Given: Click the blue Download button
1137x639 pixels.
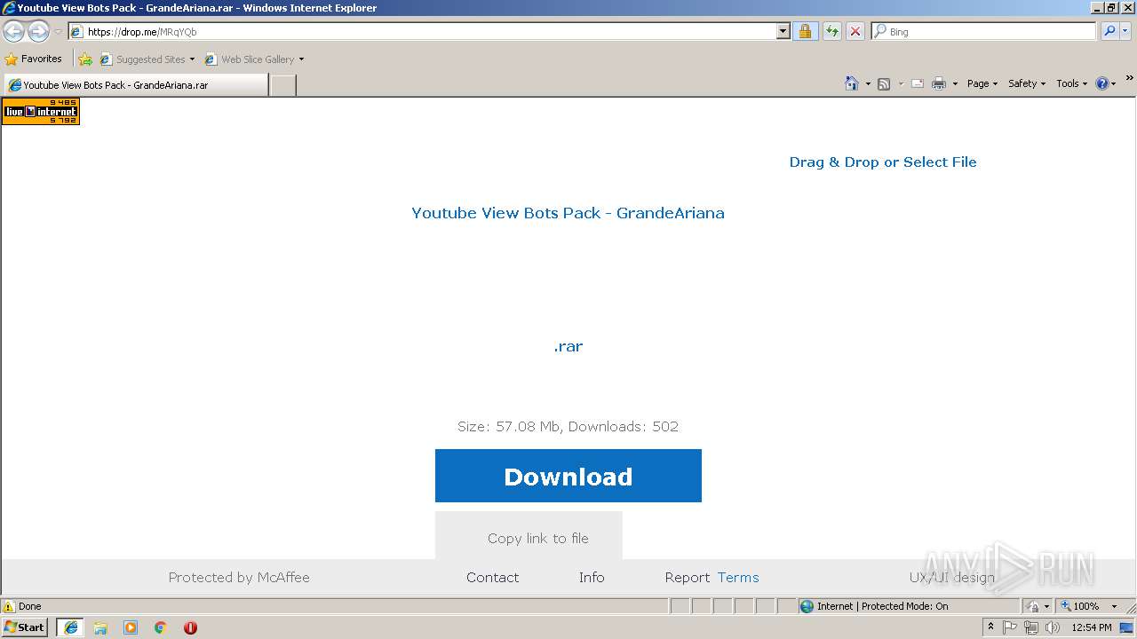Looking at the screenshot, I should point(568,476).
